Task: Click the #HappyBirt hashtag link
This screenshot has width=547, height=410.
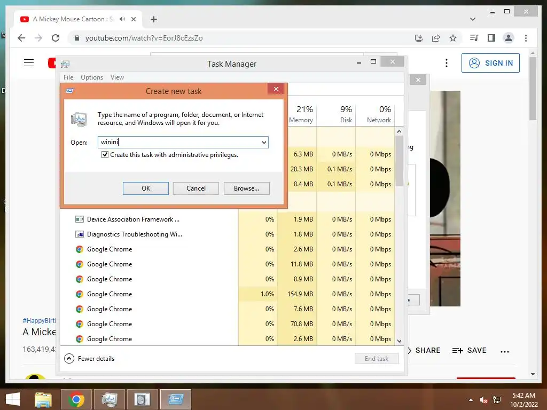Action: tap(38, 320)
